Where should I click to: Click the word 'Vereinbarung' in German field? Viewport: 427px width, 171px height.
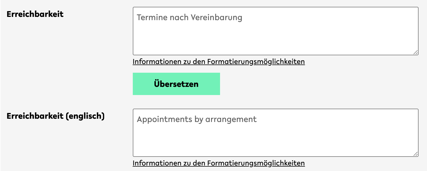point(216,17)
